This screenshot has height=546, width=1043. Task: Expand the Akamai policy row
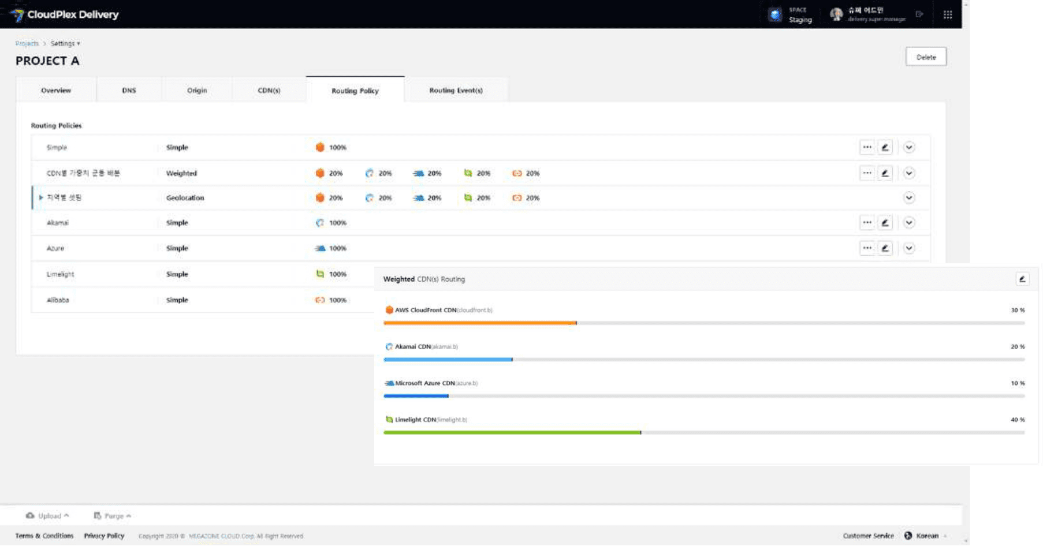[x=908, y=222]
